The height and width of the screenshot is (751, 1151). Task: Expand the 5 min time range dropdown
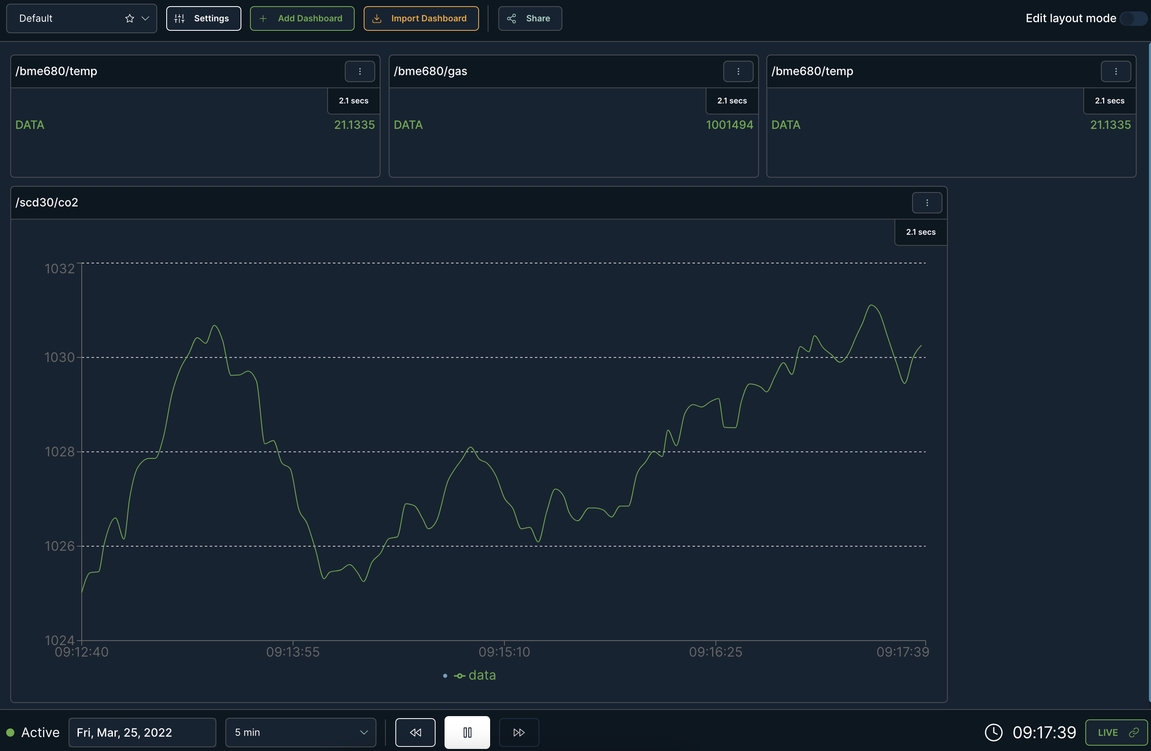tap(300, 732)
